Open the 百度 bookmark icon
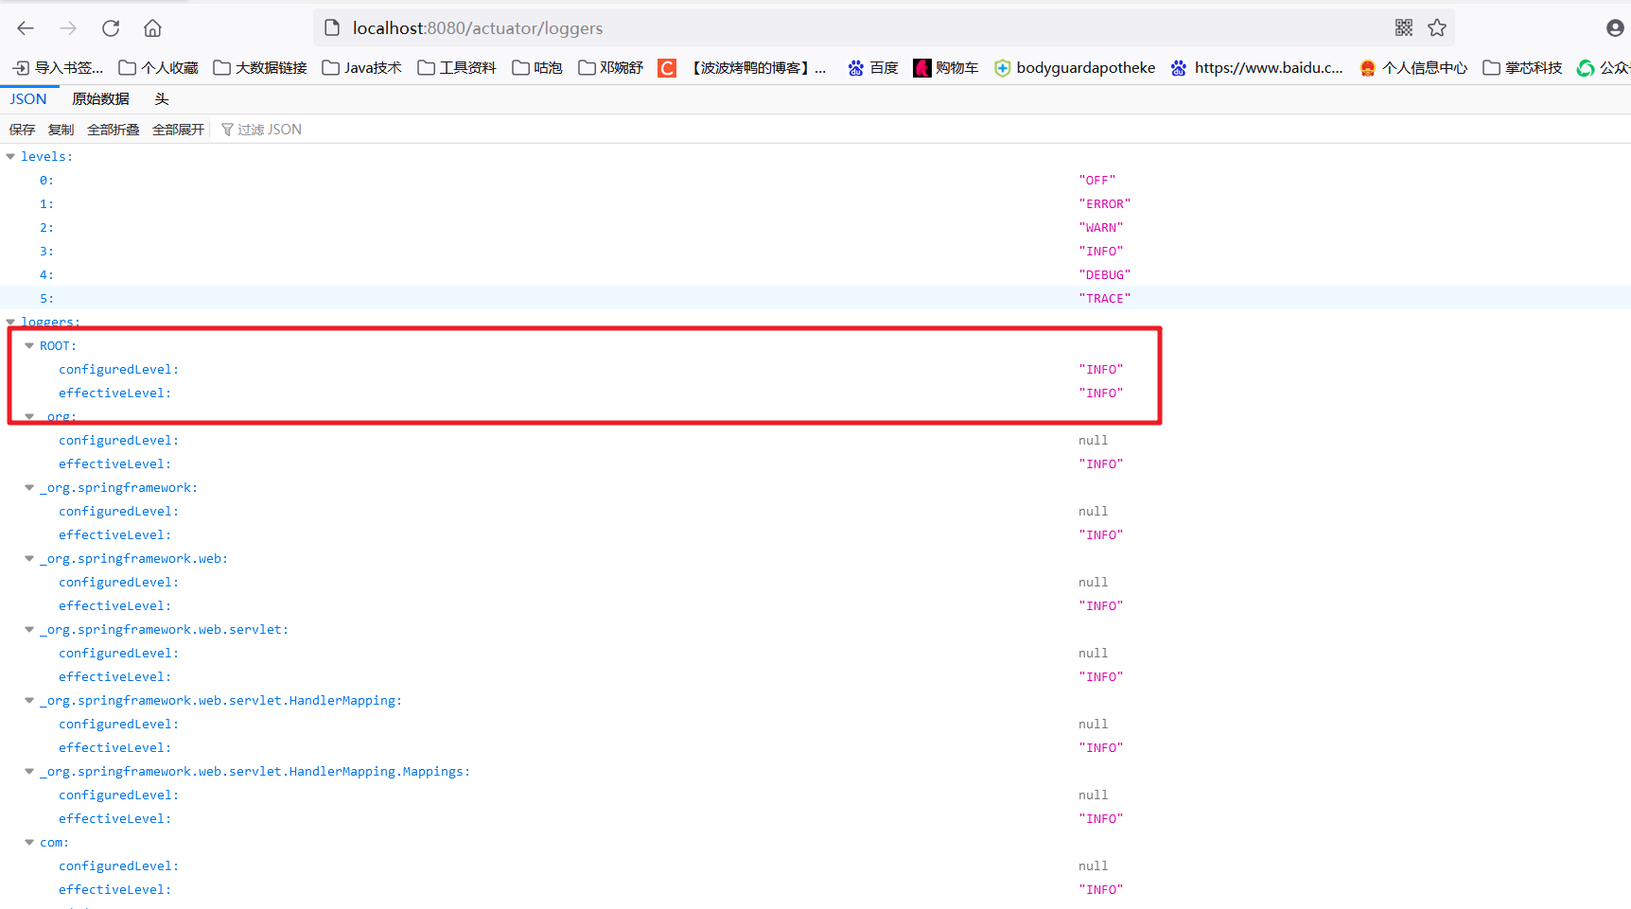 click(x=855, y=67)
